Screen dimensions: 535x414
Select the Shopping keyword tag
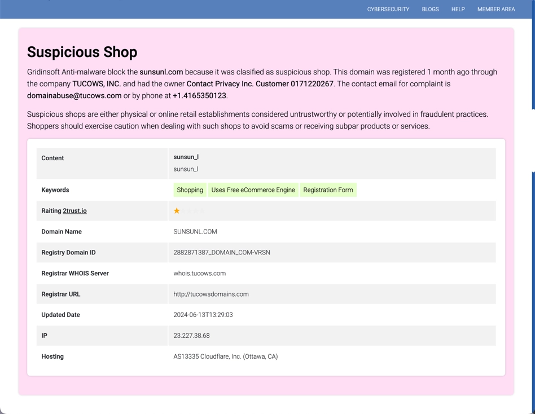tap(190, 190)
